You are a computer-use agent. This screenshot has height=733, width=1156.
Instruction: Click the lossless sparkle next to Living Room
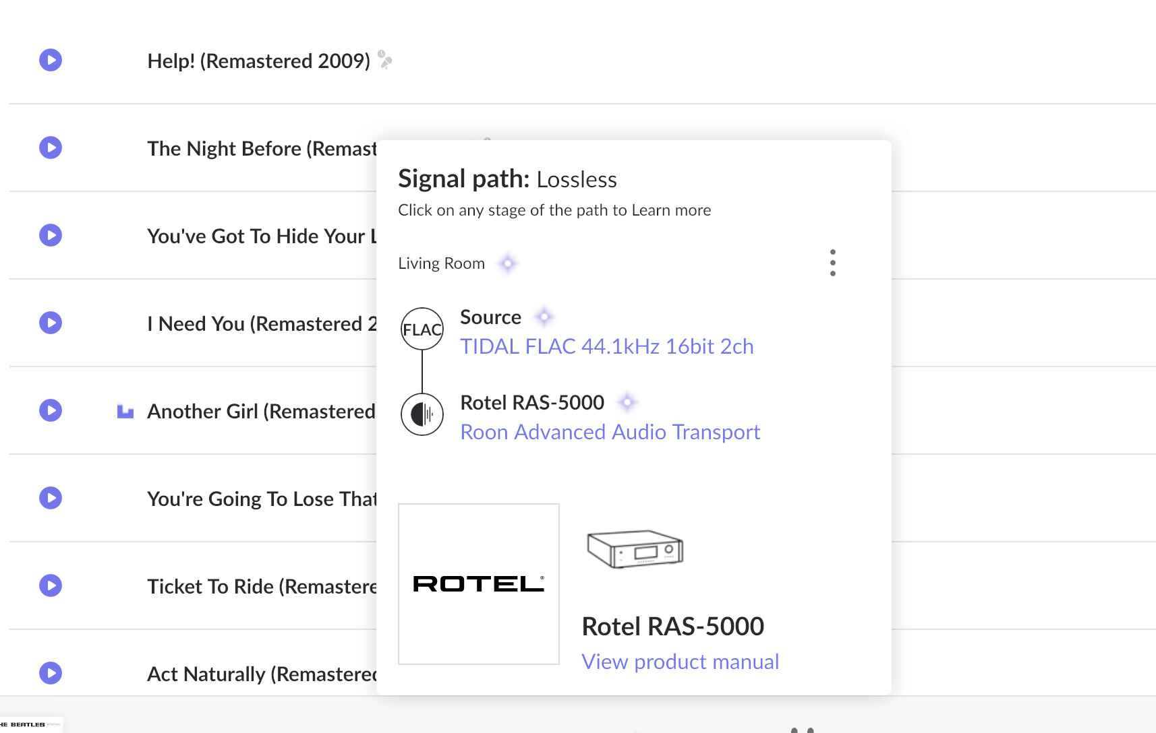[507, 263]
